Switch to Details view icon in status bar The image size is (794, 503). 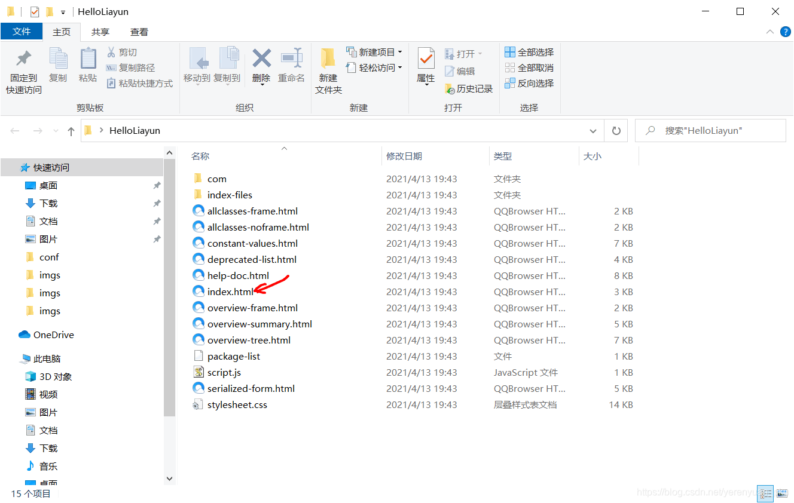[x=765, y=493]
